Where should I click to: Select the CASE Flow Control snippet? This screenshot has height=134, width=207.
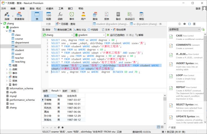click(x=186, y=37)
